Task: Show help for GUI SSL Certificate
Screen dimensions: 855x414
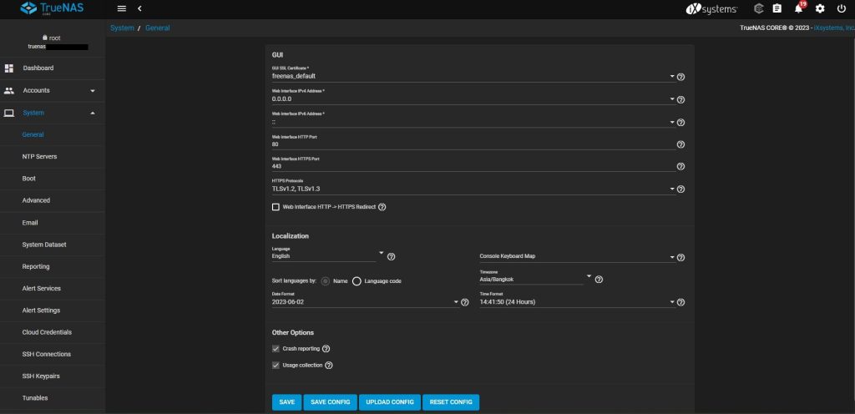Action: coord(680,77)
